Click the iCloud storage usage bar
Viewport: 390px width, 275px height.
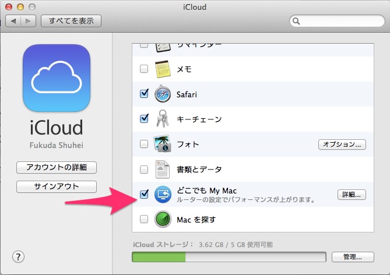pyautogui.click(x=229, y=257)
